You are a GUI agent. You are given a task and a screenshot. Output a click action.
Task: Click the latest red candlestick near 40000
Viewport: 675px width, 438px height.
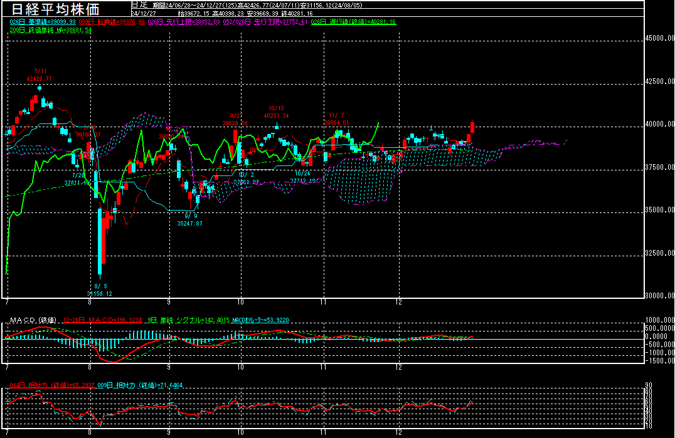point(472,127)
